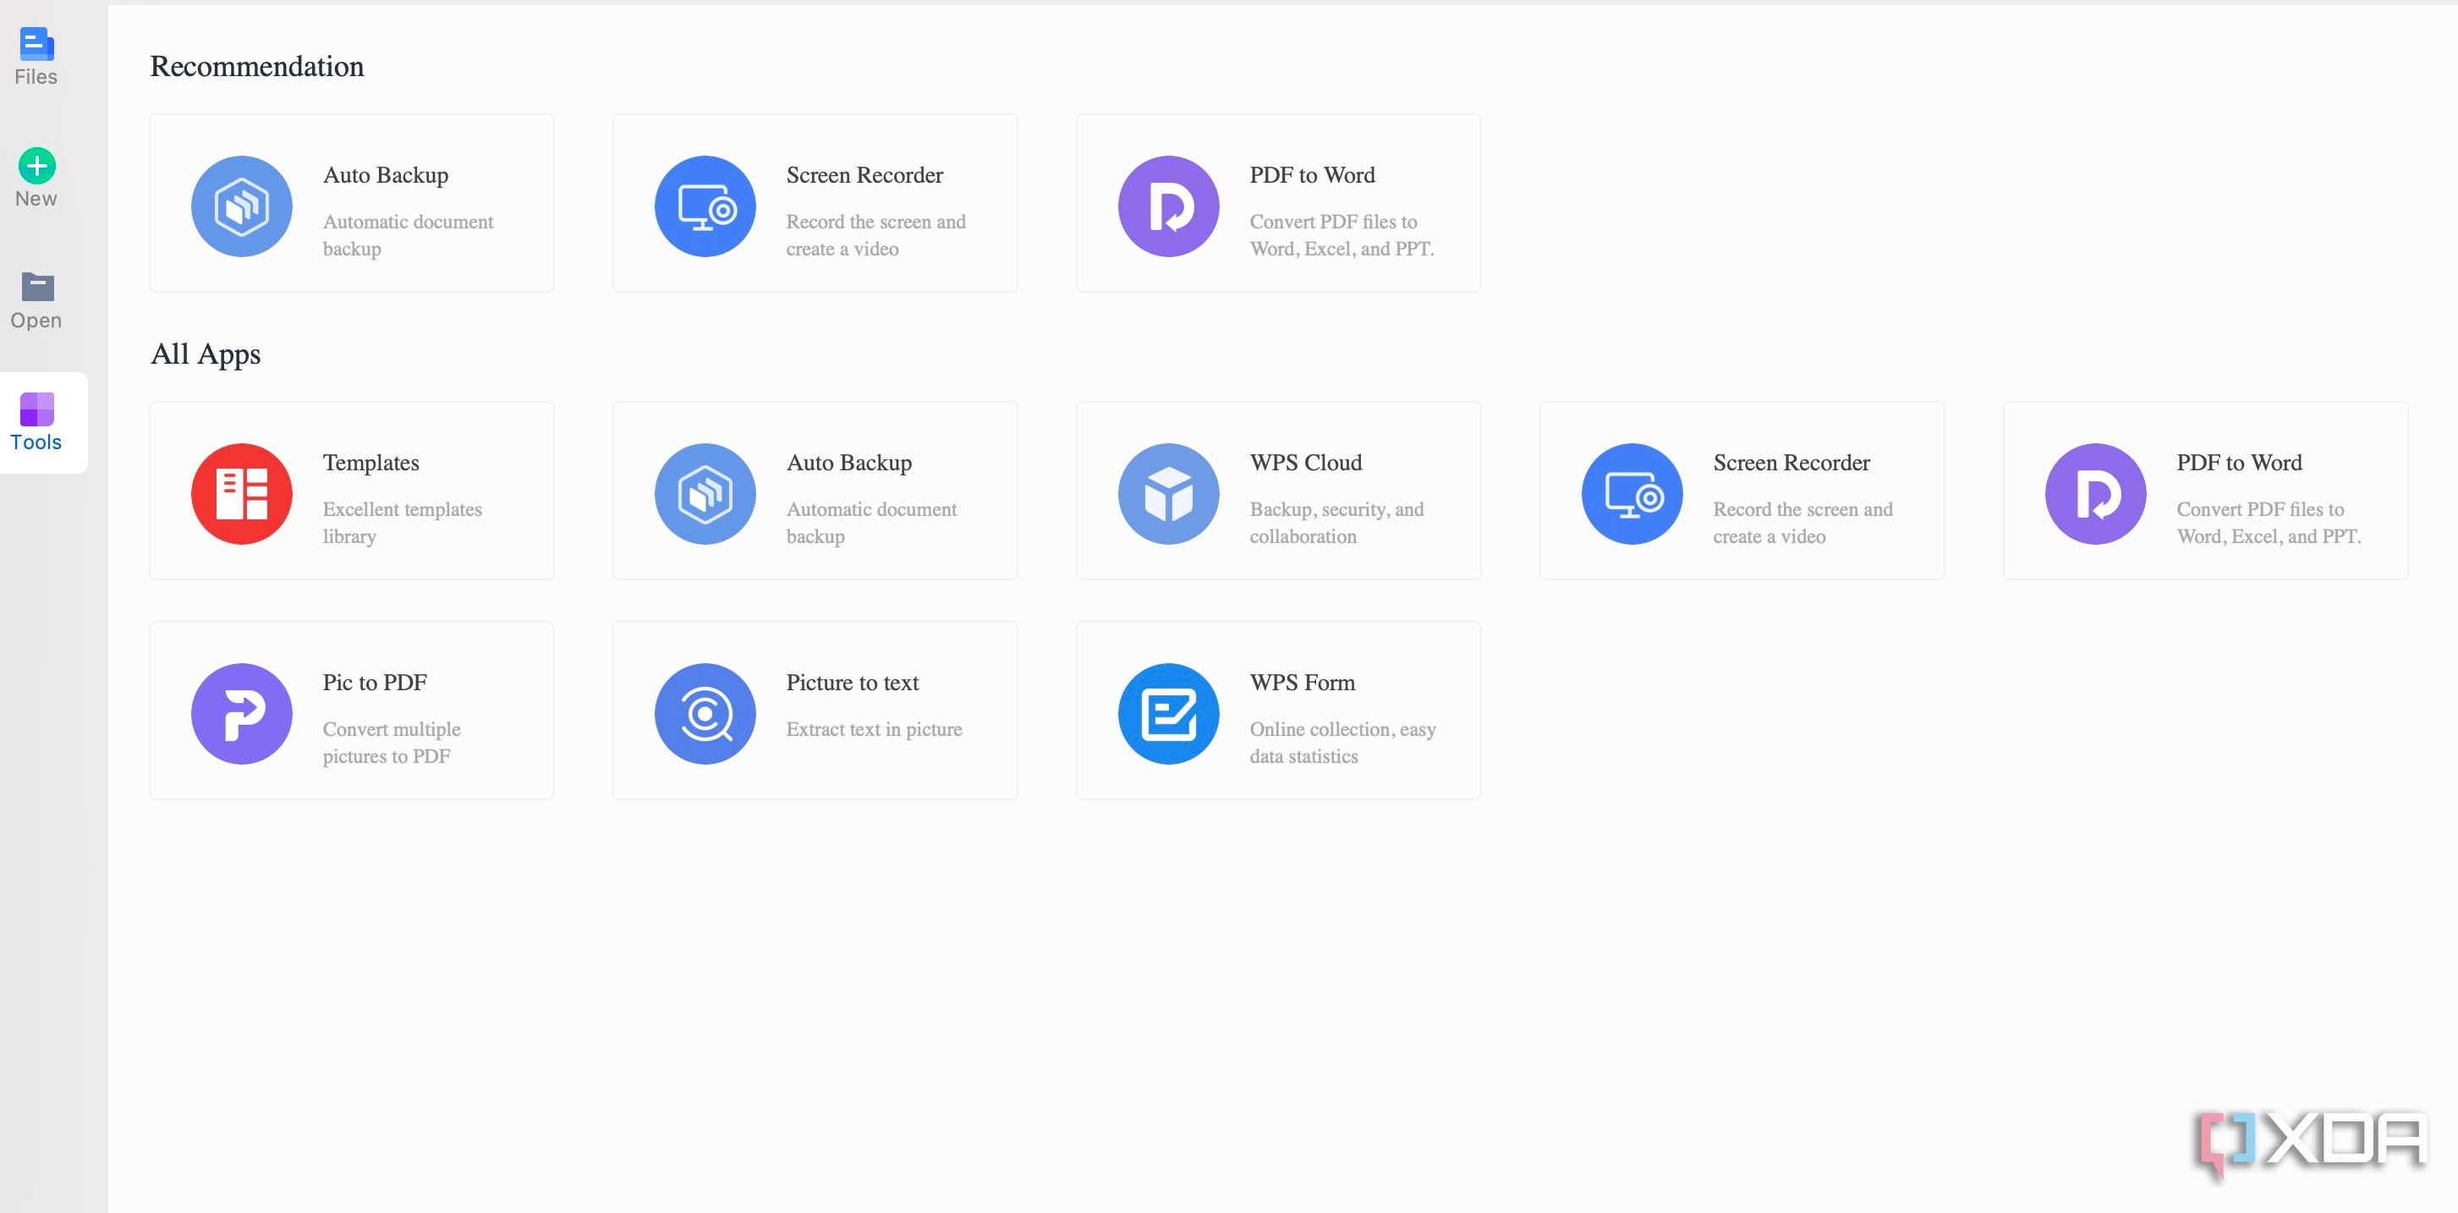Select Auto Backup title in Recommendation
Viewport: 2458px width, 1213px height.
coord(386,176)
